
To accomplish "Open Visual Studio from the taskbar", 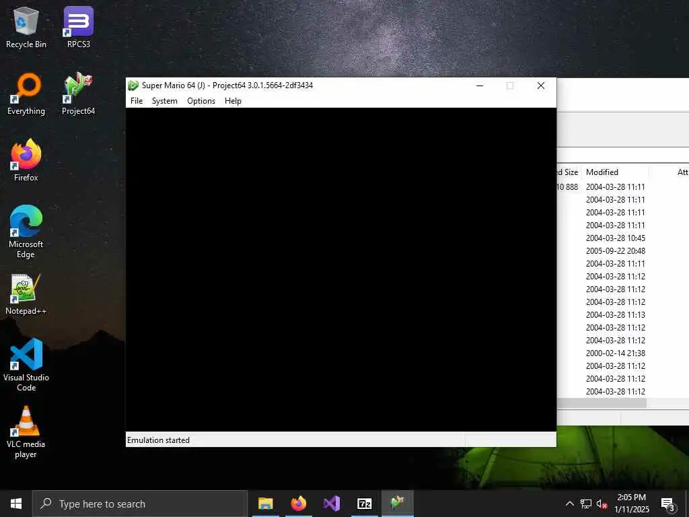I will tap(331, 504).
